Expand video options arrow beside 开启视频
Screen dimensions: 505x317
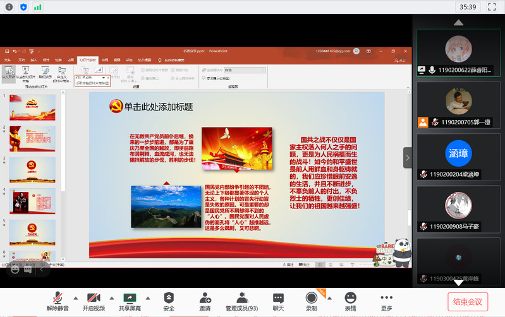coord(112,297)
